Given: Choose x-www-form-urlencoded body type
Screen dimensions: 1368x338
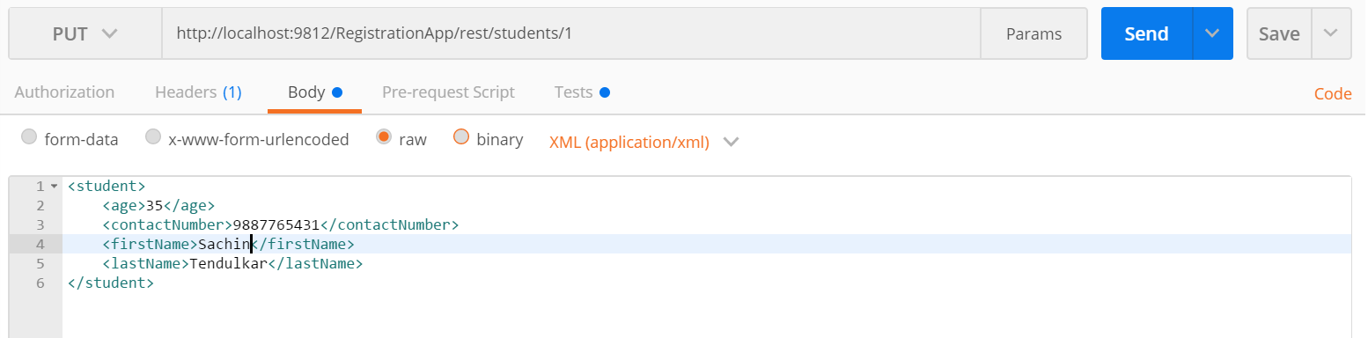Looking at the screenshot, I should 153,137.
